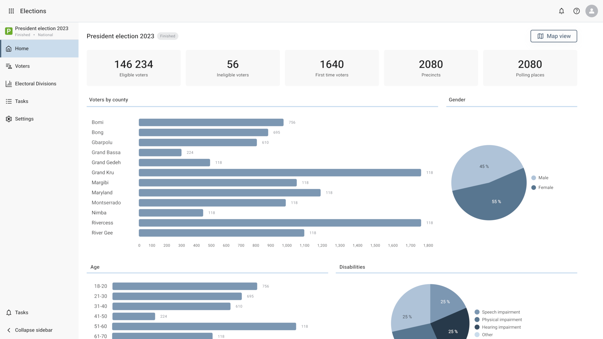Viewport: 603px width, 339px height.
Task: Click the Eligible voters stat card
Action: (133, 68)
